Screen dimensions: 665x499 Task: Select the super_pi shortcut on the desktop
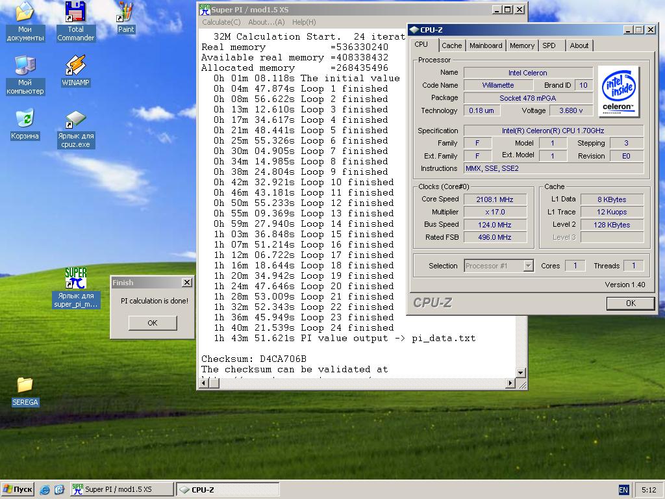click(x=75, y=288)
